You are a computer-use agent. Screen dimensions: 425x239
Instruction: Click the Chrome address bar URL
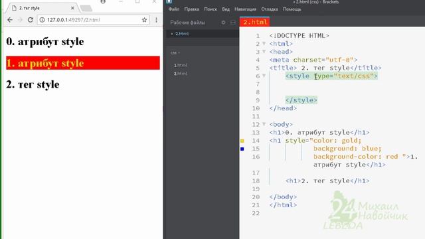pos(74,20)
